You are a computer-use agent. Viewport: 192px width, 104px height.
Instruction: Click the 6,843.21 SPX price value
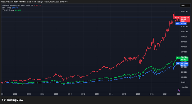[x=184, y=65]
